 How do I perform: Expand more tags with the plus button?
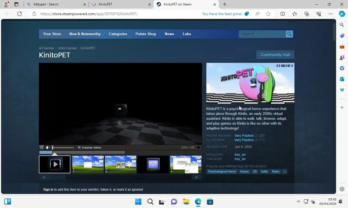(284, 171)
